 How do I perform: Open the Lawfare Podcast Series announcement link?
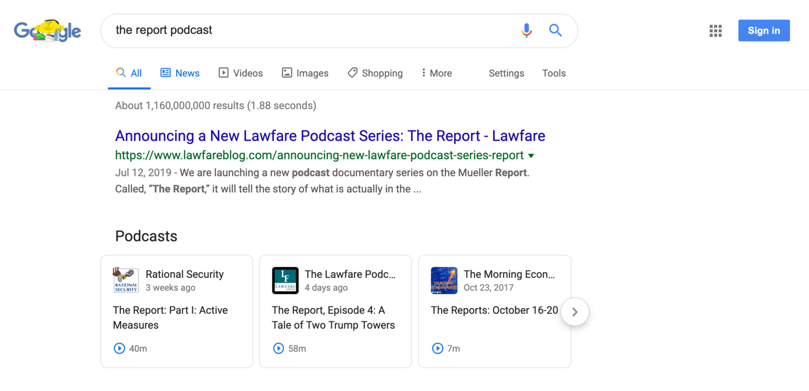tap(329, 136)
